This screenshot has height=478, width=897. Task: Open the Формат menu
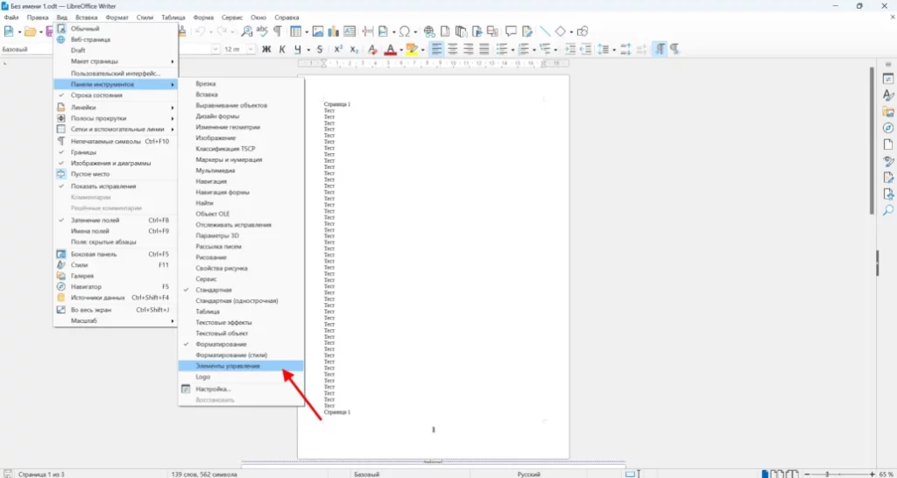(x=117, y=18)
